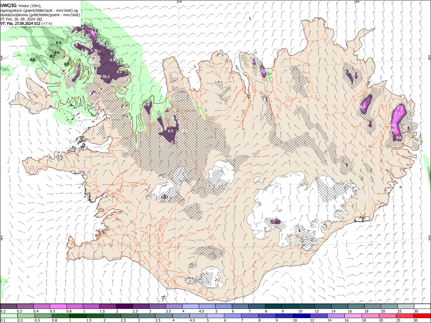
Task: Click the dark teal swatch at 9 in top legend
Action: click(290, 307)
